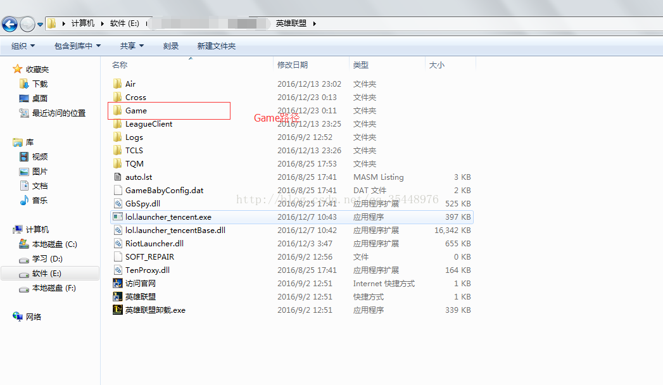Select 软件 (E:) in the address breadcrumb

pos(124,23)
